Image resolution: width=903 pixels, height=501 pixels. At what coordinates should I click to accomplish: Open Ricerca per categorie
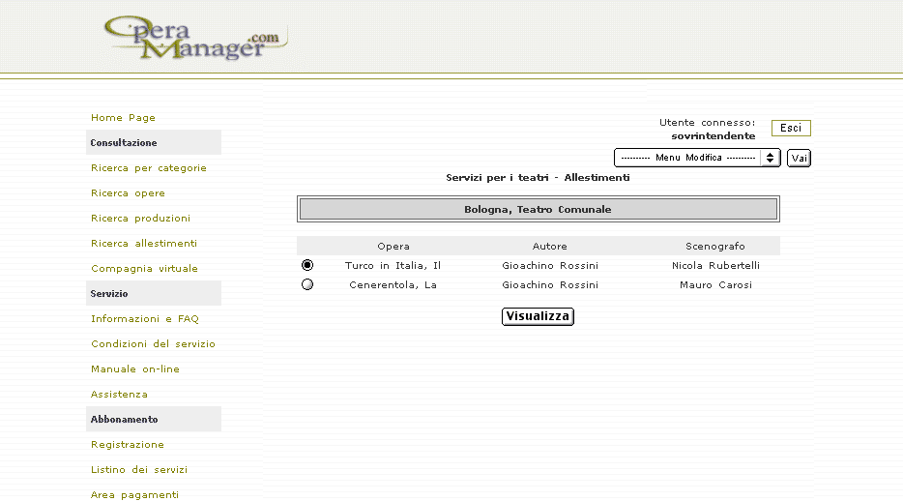tap(149, 168)
